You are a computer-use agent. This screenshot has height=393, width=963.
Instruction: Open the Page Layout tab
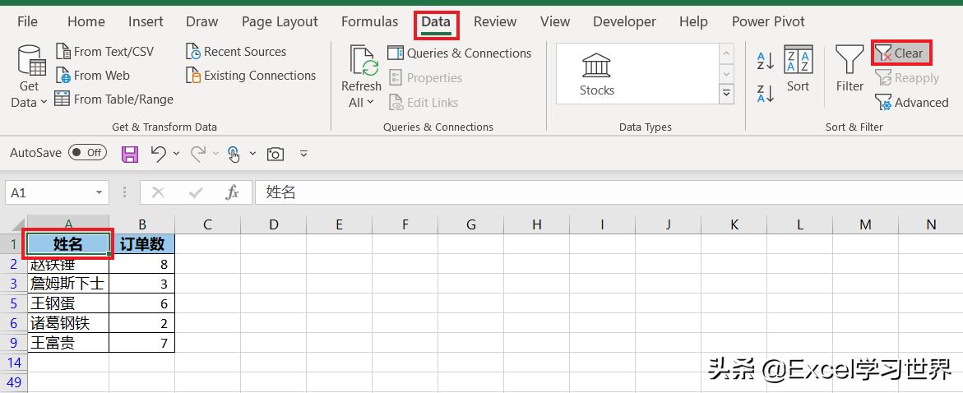[280, 21]
